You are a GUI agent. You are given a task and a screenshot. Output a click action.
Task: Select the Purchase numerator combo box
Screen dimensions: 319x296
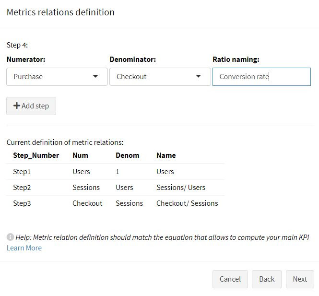click(57, 77)
